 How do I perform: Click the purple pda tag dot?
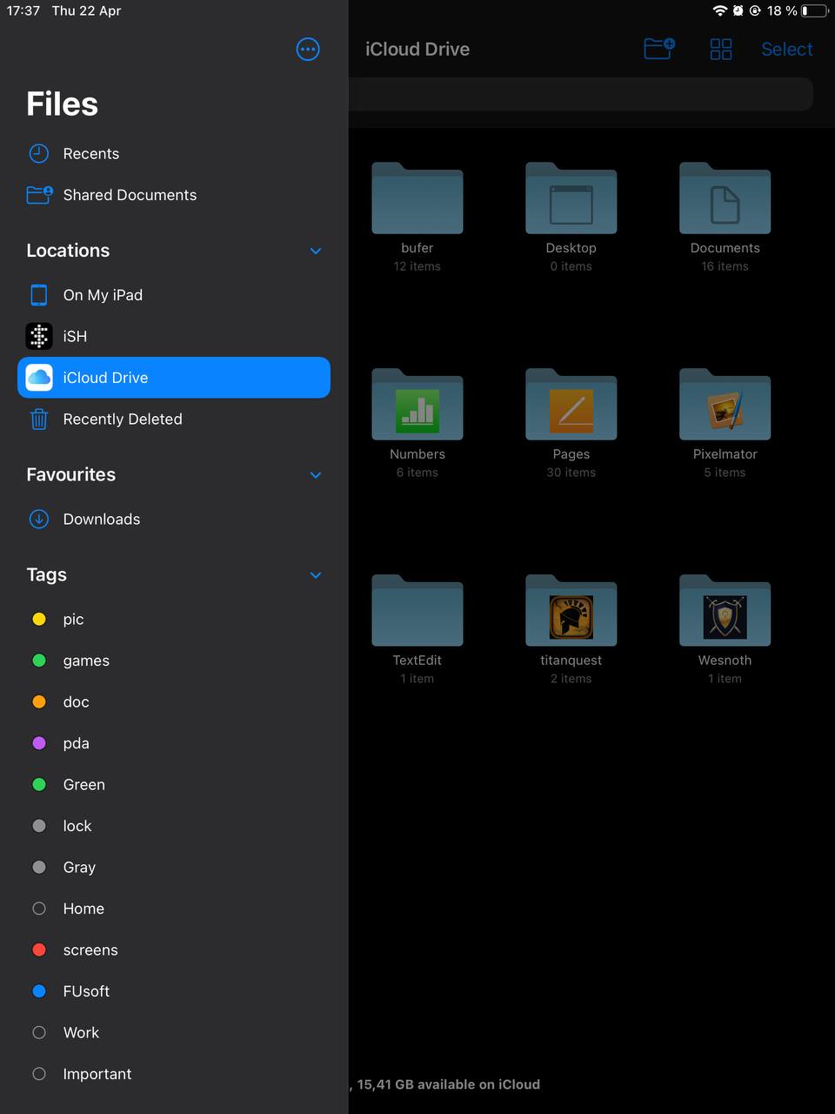click(39, 743)
